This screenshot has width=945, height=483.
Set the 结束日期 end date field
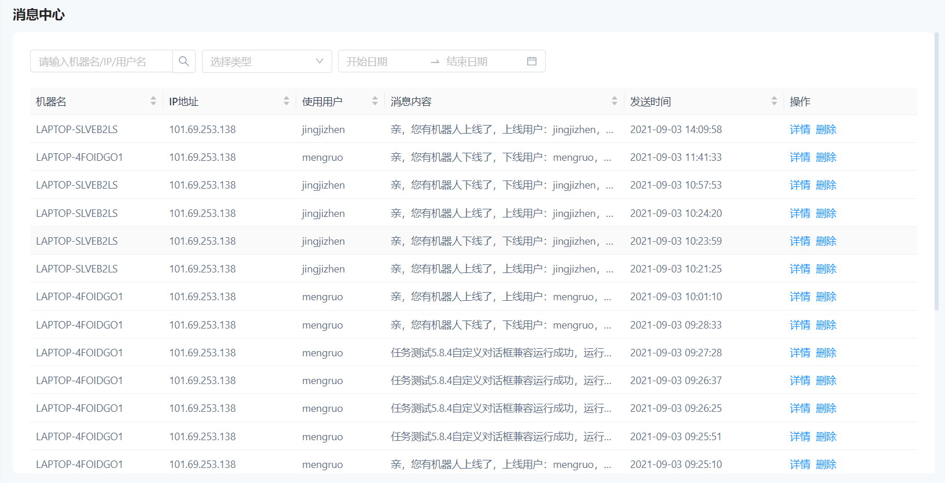click(x=480, y=61)
